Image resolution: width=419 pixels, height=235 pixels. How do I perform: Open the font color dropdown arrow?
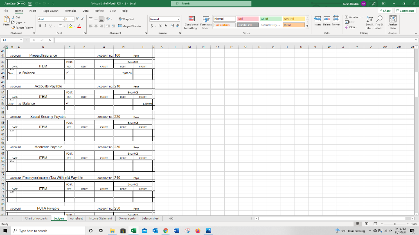point(83,26)
